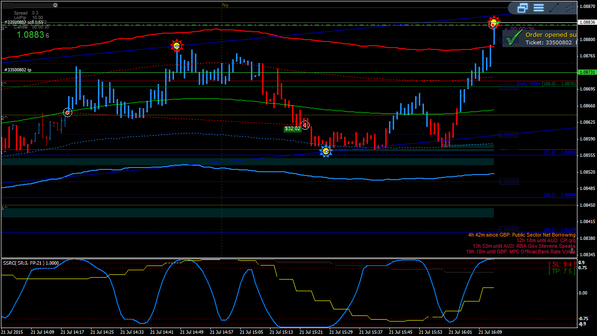Click the MPC Official Bank Rate news line
The height and width of the screenshot is (336, 597).
point(521,252)
